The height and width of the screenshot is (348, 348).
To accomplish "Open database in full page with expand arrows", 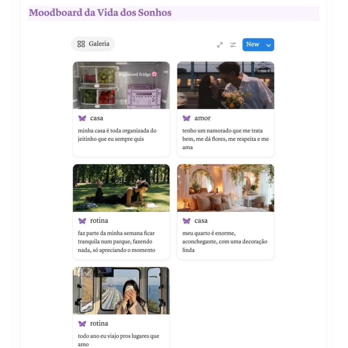I will [220, 45].
